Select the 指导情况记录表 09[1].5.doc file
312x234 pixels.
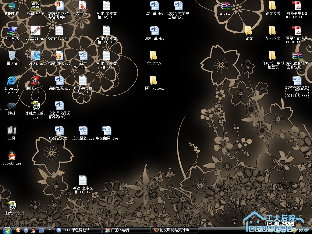297,81
